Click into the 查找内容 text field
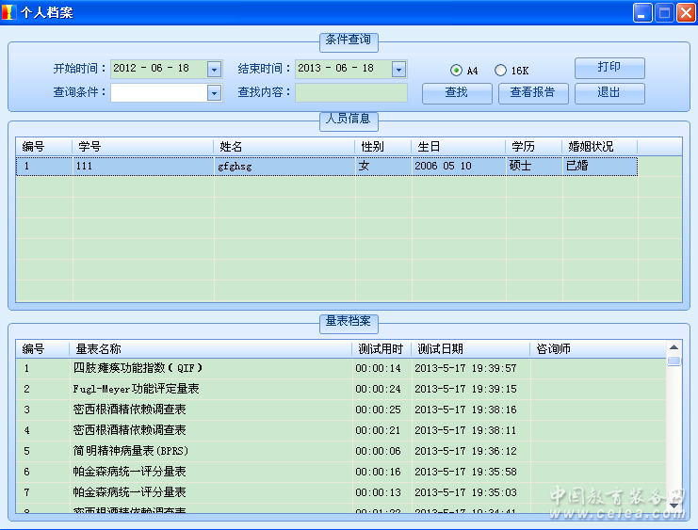Screen dimensions: 698x530 pos(350,93)
